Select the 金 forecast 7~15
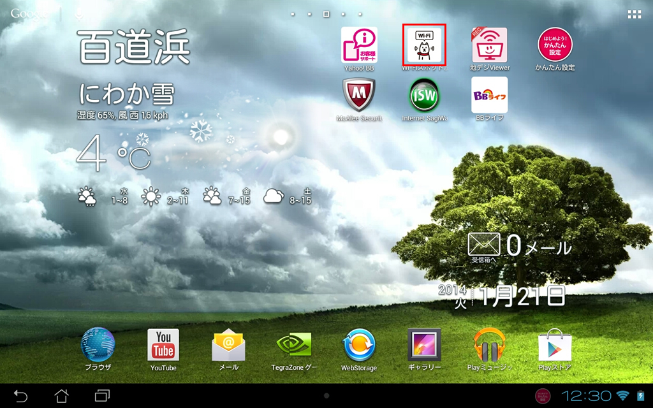Screen dimensions: 653x408 point(226,196)
